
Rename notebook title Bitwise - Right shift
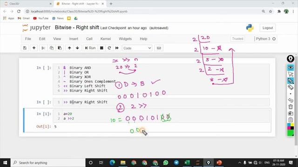(x=77, y=27)
